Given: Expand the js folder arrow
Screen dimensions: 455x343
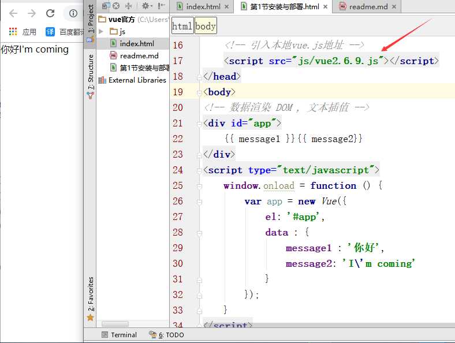Looking at the screenshot, I should 101,31.
